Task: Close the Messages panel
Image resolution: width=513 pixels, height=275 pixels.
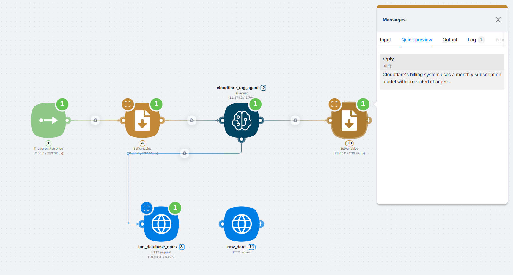Action: [x=498, y=20]
